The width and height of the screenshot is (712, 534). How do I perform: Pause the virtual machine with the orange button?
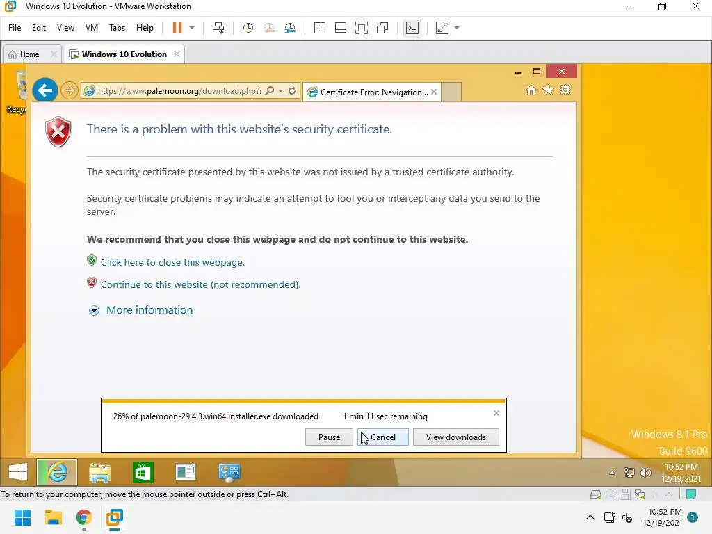(x=177, y=28)
